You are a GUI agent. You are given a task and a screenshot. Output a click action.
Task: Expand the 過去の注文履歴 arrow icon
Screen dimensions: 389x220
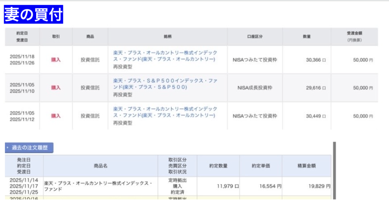8,148
